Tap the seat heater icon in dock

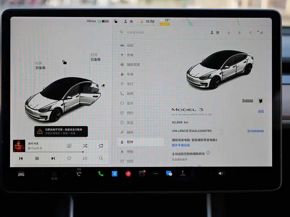79,173
